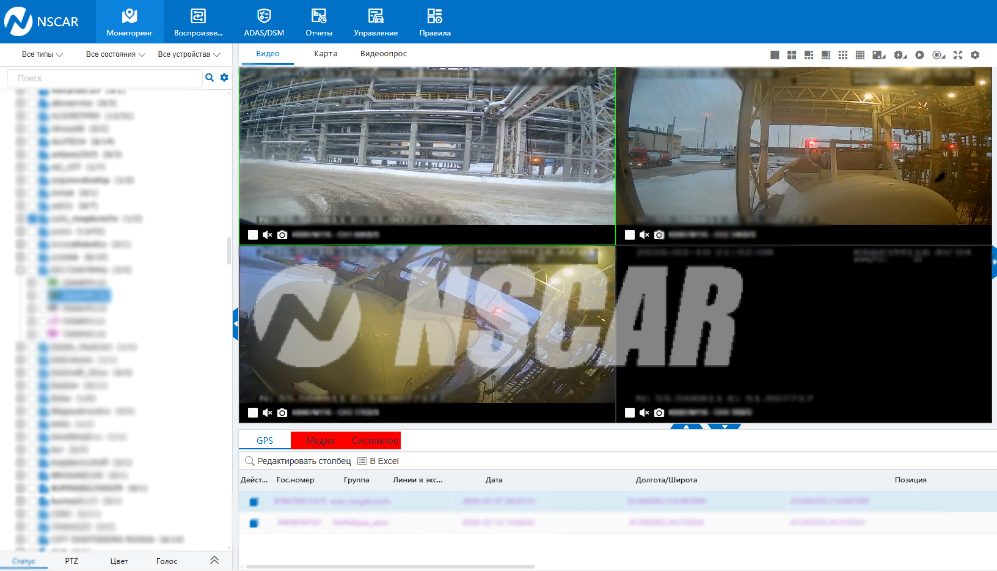
Task: Select the sixteen-window grid layout
Action: click(x=860, y=55)
